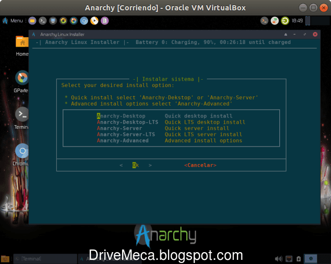Click the top panel workspace pager
The height and width of the screenshot is (264, 331).
point(318,21)
